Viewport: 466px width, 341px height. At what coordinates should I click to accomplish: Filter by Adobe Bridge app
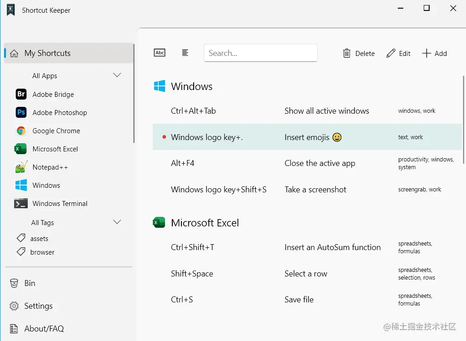point(53,95)
